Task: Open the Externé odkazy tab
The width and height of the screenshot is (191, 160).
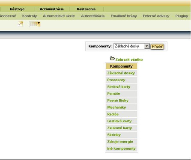Action: click(156, 16)
